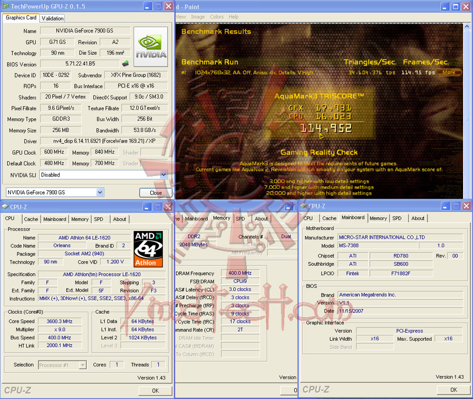
Task: Click the left CPU-Z window title icon
Action: pyautogui.click(x=5, y=207)
